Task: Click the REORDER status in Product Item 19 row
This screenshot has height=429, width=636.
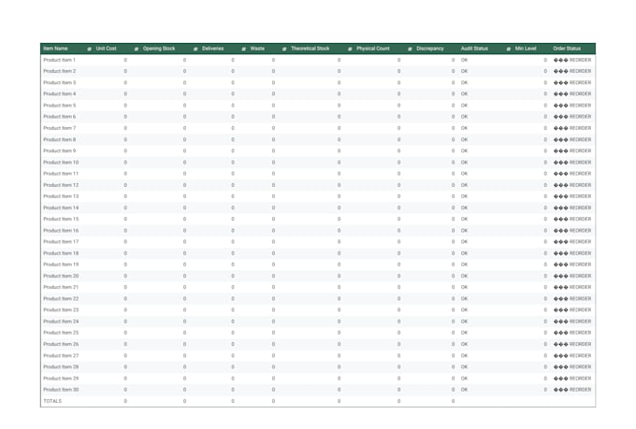Action: click(x=572, y=265)
